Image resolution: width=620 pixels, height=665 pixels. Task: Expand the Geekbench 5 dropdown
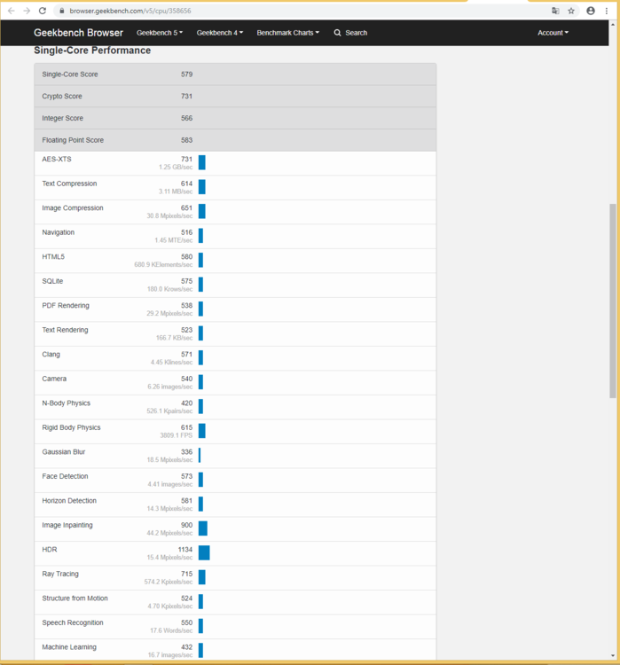pos(160,33)
